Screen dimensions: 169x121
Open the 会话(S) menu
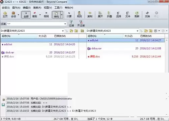(x=6, y=8)
